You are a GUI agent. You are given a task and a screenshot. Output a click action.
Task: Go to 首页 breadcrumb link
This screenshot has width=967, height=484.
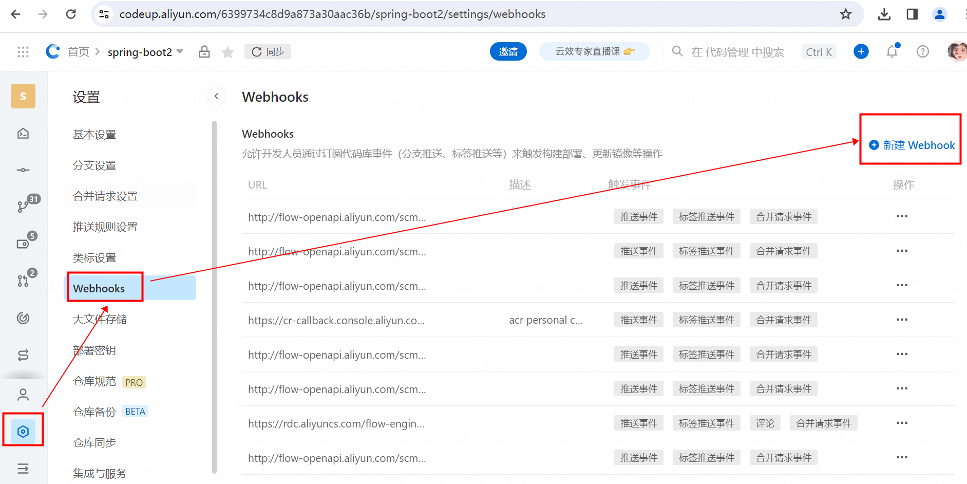(79, 52)
